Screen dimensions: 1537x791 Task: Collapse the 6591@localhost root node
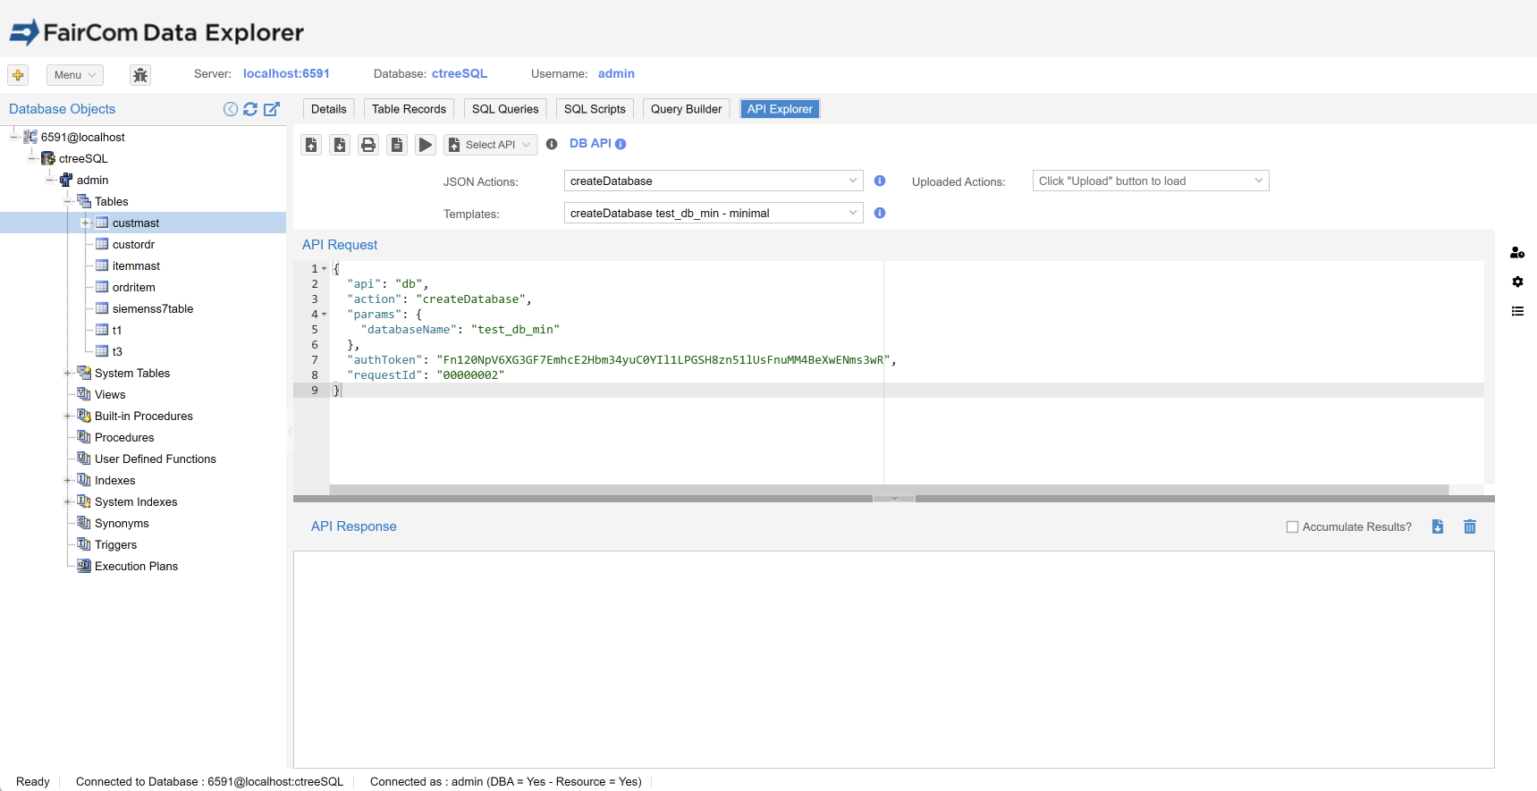point(14,137)
